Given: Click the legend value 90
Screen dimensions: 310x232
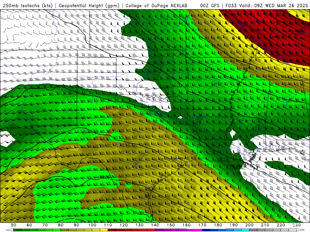Looking at the screenshot, I should click(x=76, y=225).
